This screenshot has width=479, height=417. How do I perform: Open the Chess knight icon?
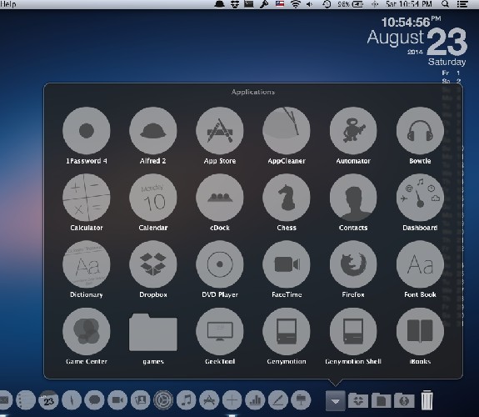[x=287, y=198]
